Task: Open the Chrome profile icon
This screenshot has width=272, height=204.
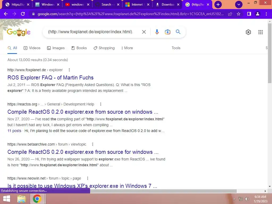Action: coord(258,14)
